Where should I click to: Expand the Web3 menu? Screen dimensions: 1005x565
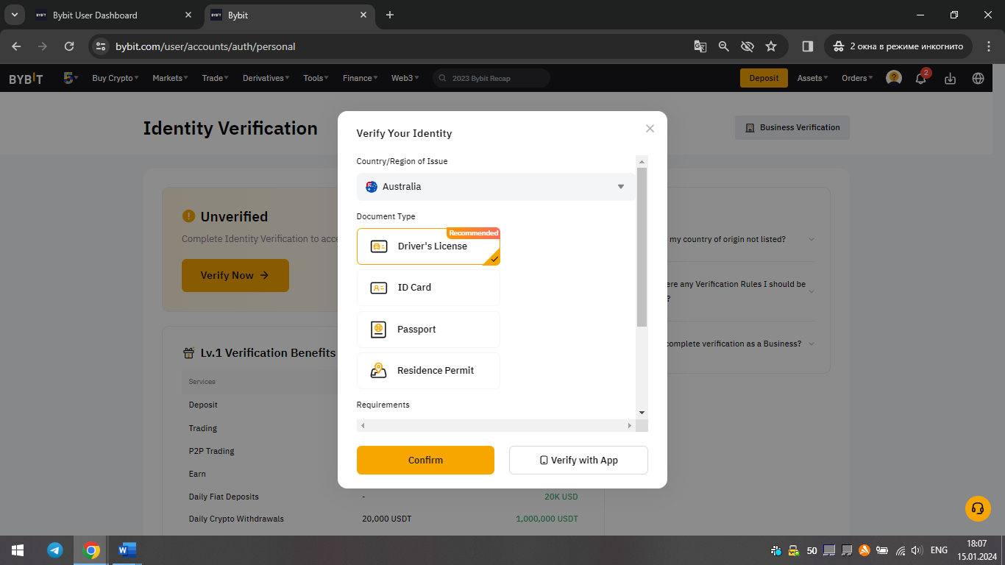pos(405,78)
